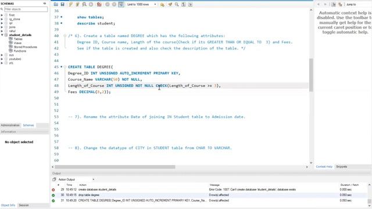The height and width of the screenshot is (209, 372).
Task: Execute the query with the lightning bolt icon
Action: 71,5
